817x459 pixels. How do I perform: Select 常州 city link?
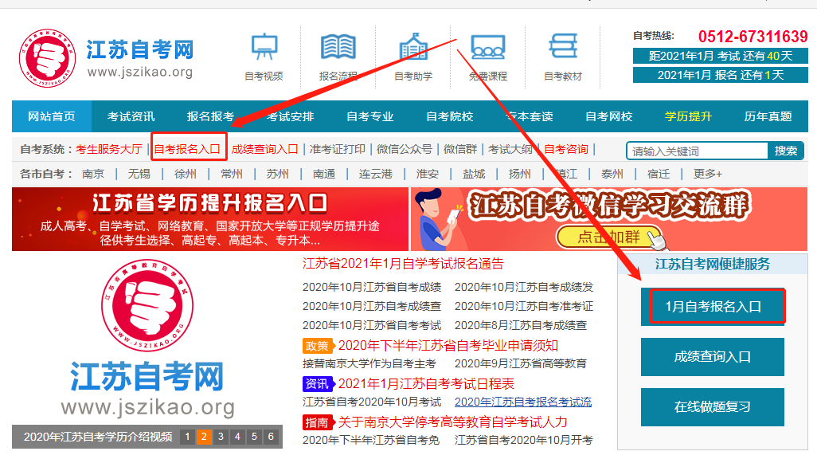232,174
